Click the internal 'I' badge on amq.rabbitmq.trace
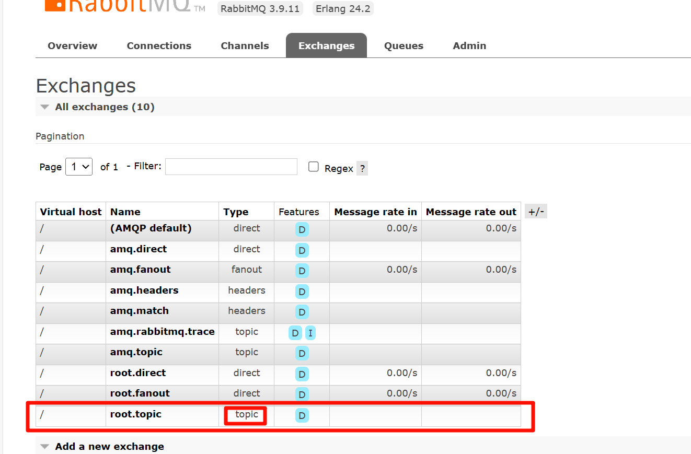This screenshot has height=454, width=691. pyautogui.click(x=310, y=333)
